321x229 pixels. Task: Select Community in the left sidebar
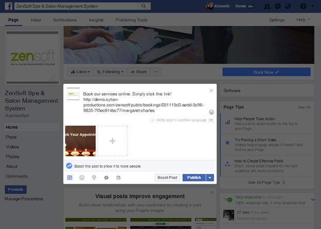[17, 177]
